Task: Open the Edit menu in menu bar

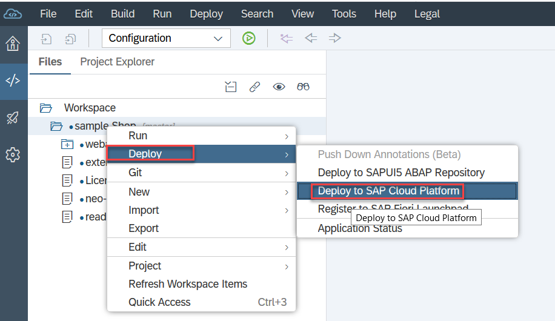Action: coord(84,14)
